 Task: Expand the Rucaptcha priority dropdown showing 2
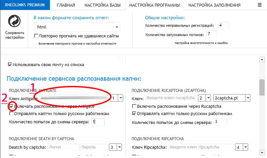(x=208, y=98)
